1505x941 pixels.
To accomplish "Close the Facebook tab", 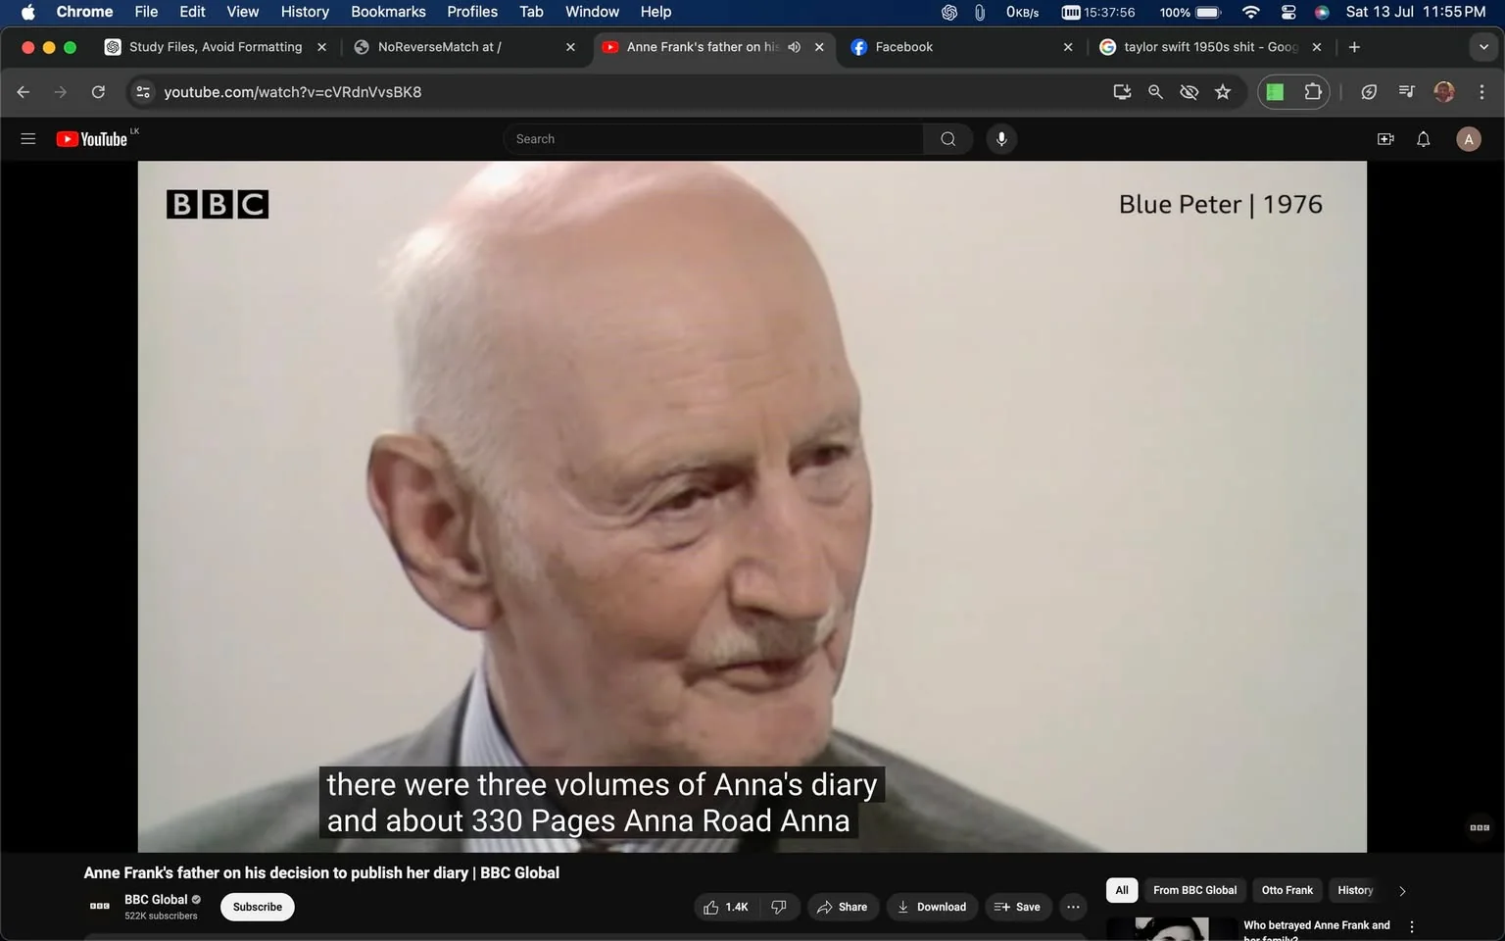I will [1068, 47].
